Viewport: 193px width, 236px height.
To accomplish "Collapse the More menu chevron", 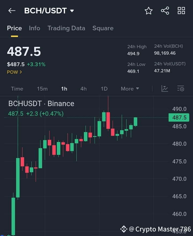I will 137,89.
